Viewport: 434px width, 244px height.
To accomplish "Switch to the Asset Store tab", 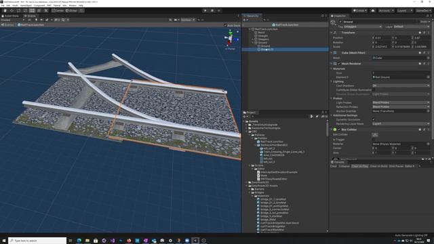I will pyautogui.click(x=10, y=16).
